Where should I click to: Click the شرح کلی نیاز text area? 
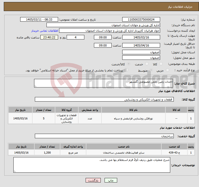pyautogui.click(x=104, y=83)
